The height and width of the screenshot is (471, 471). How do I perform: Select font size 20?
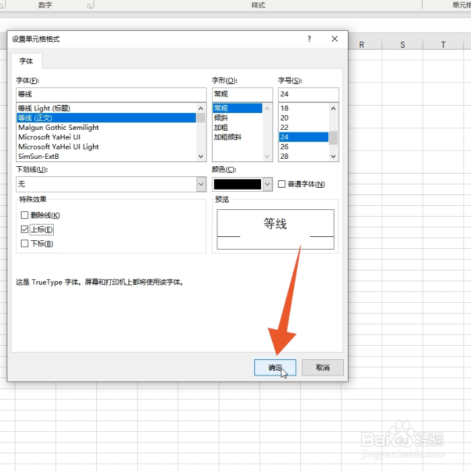pyautogui.click(x=303, y=118)
